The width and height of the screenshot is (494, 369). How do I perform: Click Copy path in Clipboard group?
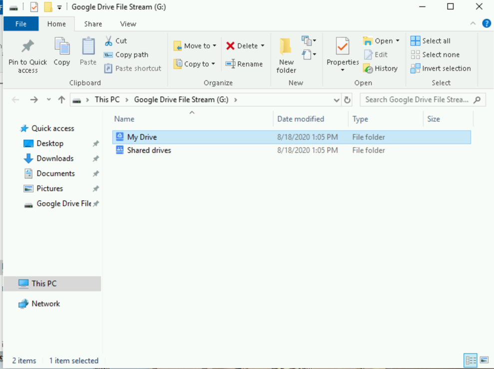[126, 55]
